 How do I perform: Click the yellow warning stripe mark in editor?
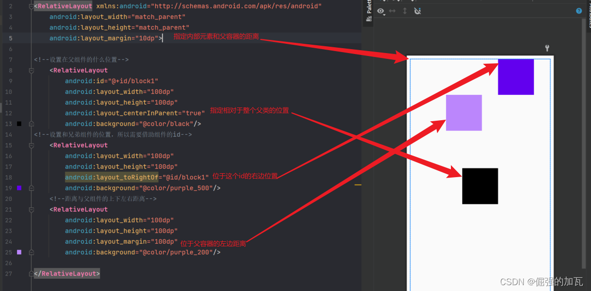click(358, 185)
